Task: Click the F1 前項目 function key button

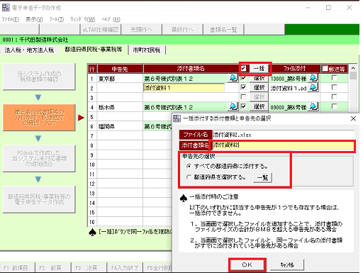Action: tap(18, 267)
